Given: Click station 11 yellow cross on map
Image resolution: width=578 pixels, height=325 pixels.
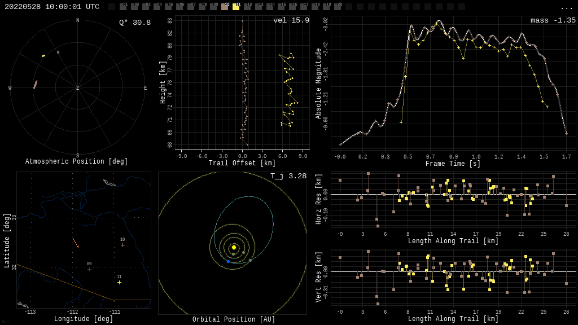Looking at the screenshot, I should tap(119, 282).
